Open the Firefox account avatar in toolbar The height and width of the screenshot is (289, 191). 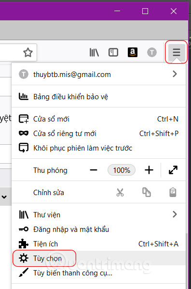(152, 52)
